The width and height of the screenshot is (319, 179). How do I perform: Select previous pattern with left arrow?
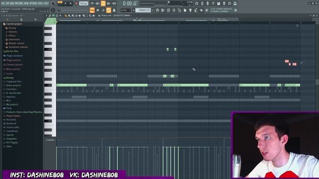click(x=134, y=10)
